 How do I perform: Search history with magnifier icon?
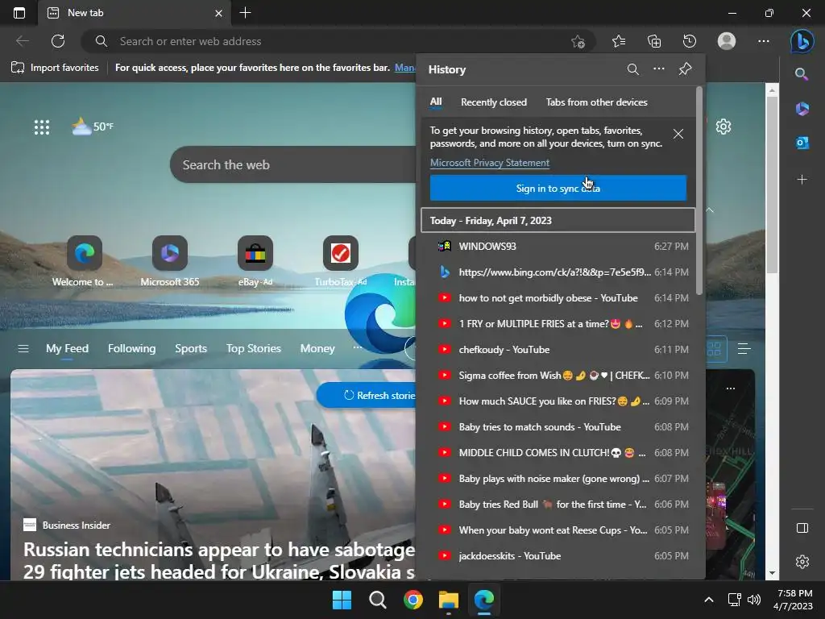633,69
